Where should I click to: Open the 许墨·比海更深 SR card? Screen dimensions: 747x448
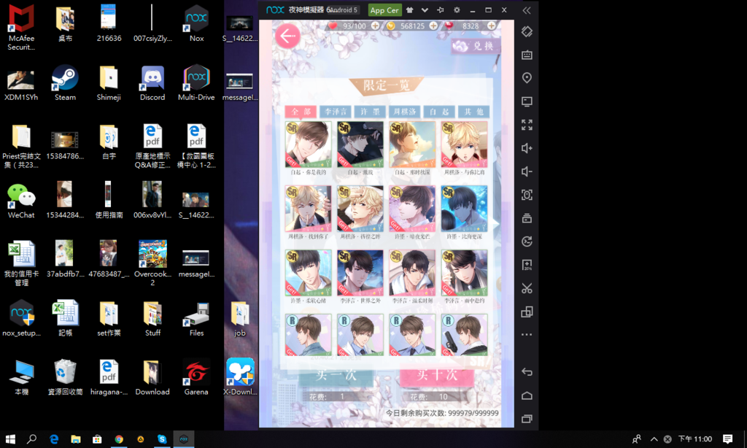click(x=464, y=209)
